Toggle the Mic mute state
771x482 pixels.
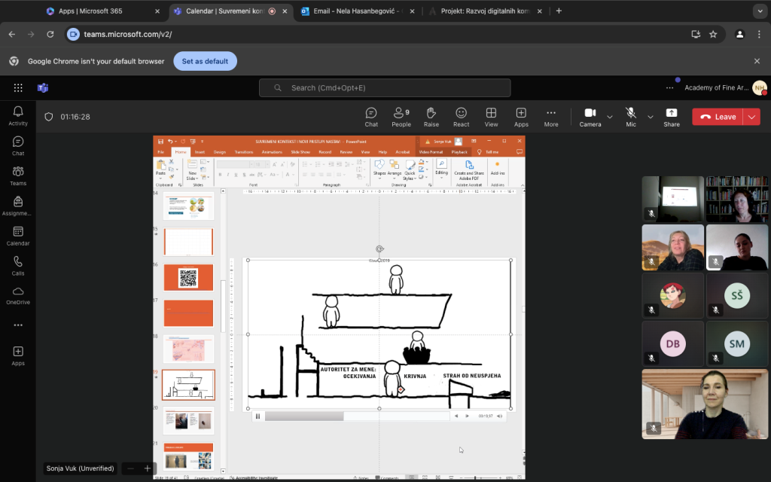tap(631, 117)
